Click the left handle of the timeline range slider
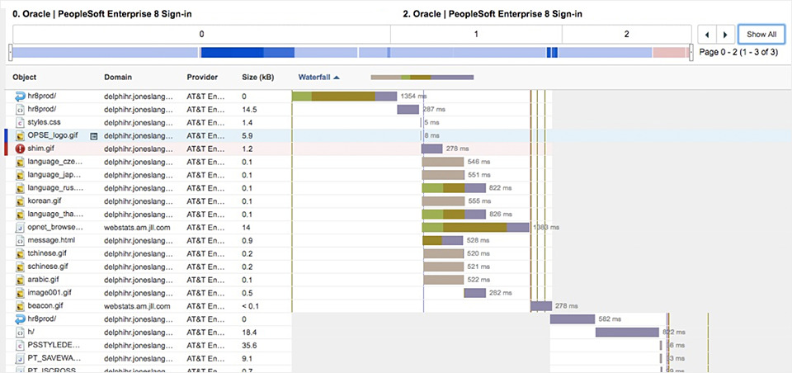The height and width of the screenshot is (373, 792). click(11, 53)
